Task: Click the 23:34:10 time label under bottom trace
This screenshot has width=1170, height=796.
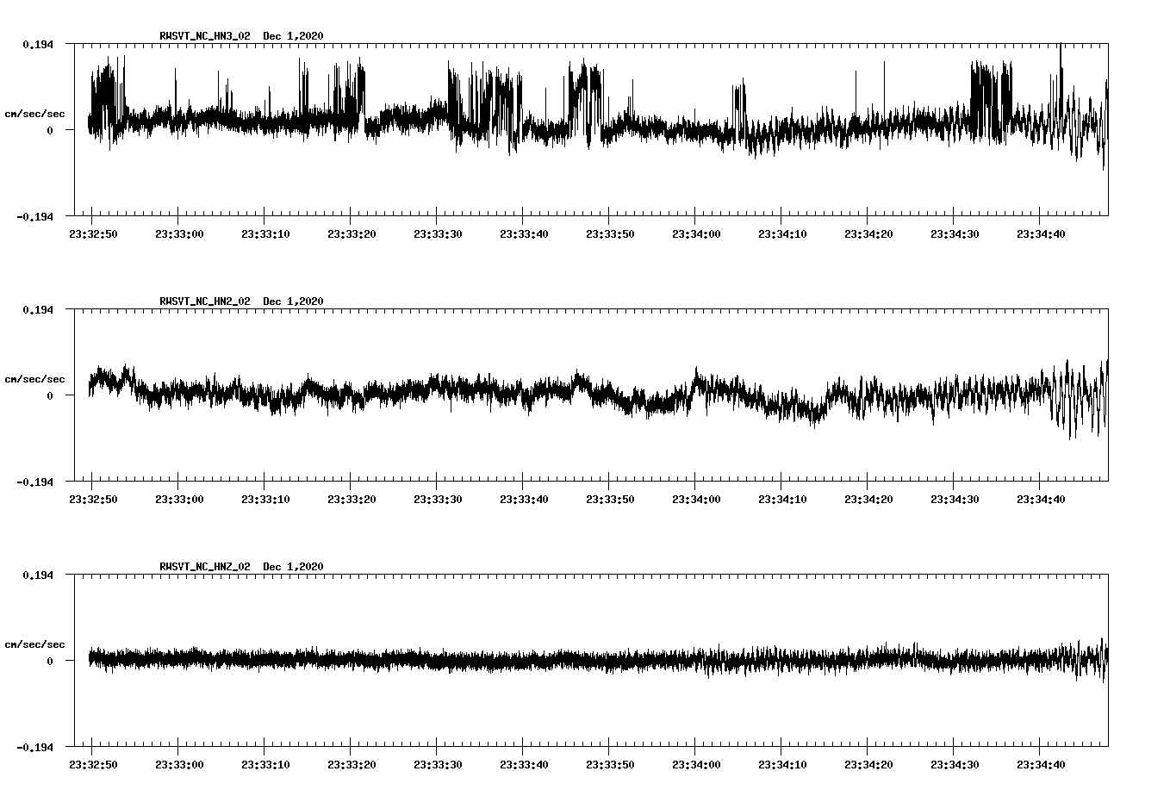Action: click(x=784, y=762)
